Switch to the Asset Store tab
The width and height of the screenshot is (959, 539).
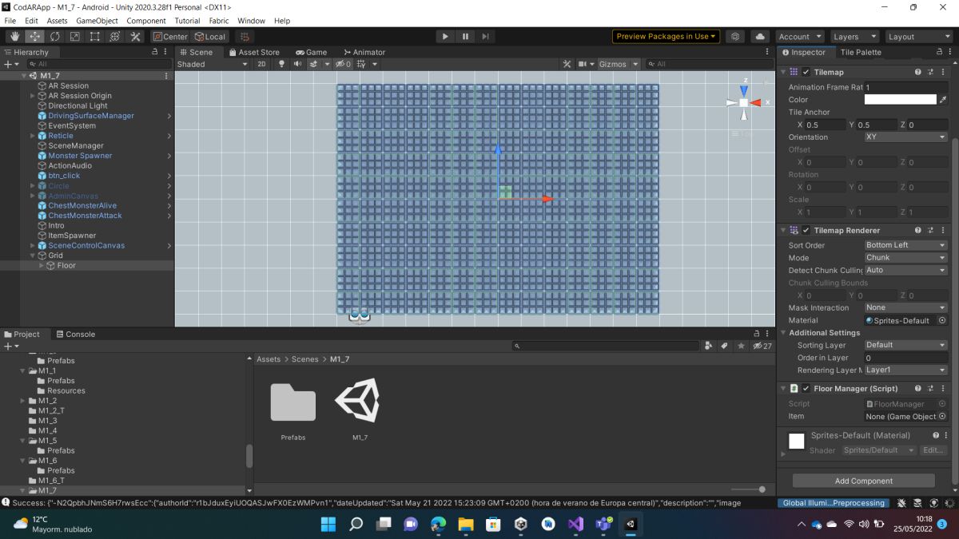pos(254,52)
